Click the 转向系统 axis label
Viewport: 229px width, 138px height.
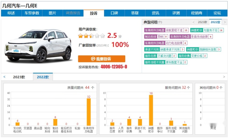[x=47, y=130]
